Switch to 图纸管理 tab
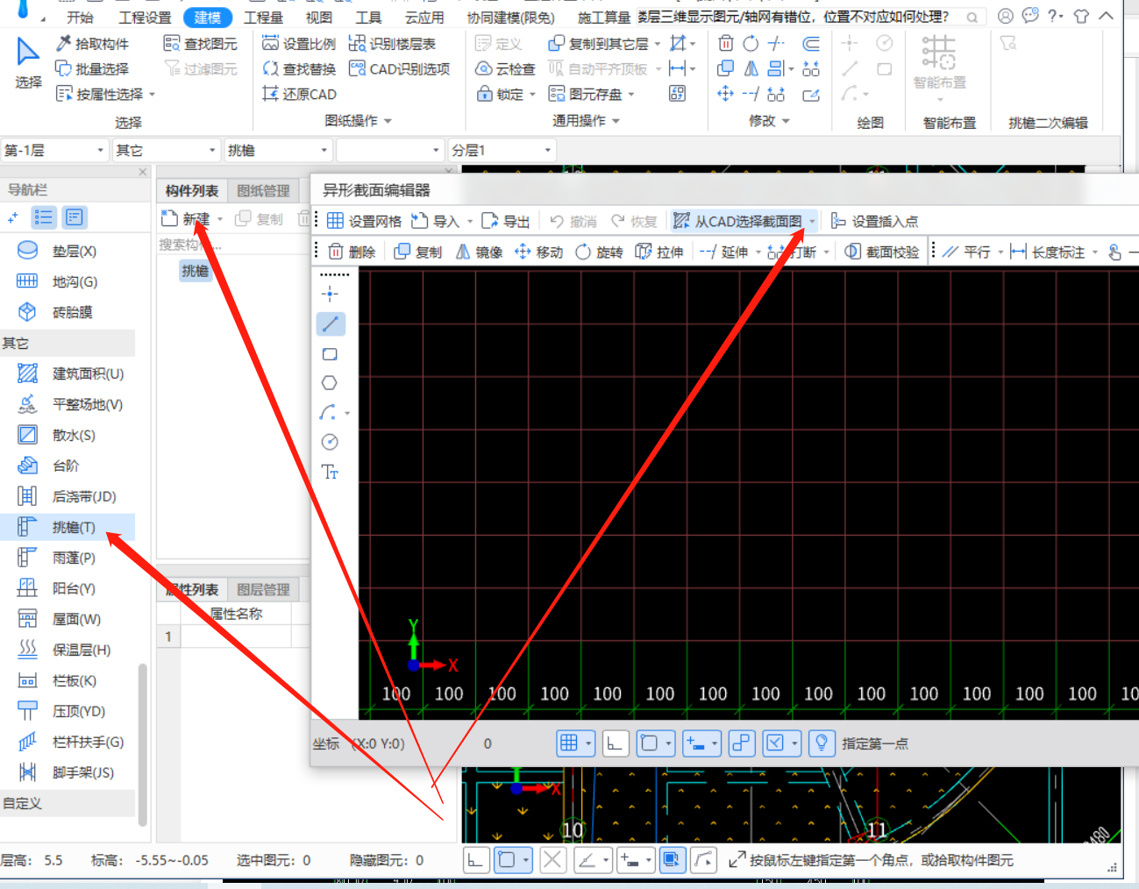This screenshot has height=889, width=1139. (263, 190)
